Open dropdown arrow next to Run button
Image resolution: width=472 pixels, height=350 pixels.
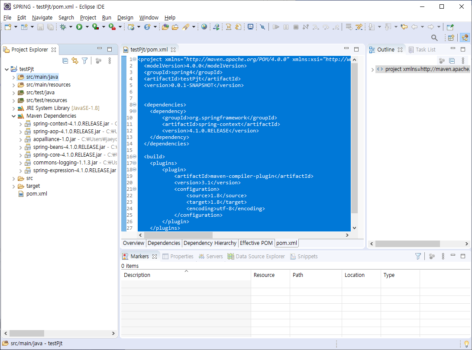click(x=87, y=27)
